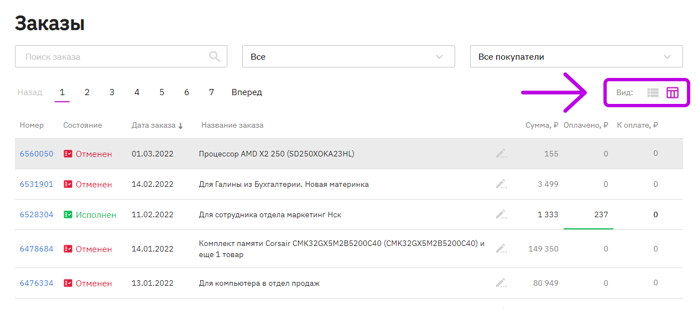This screenshot has height=309, width=698.
Task: Switch to list view icon
Action: 653,93
